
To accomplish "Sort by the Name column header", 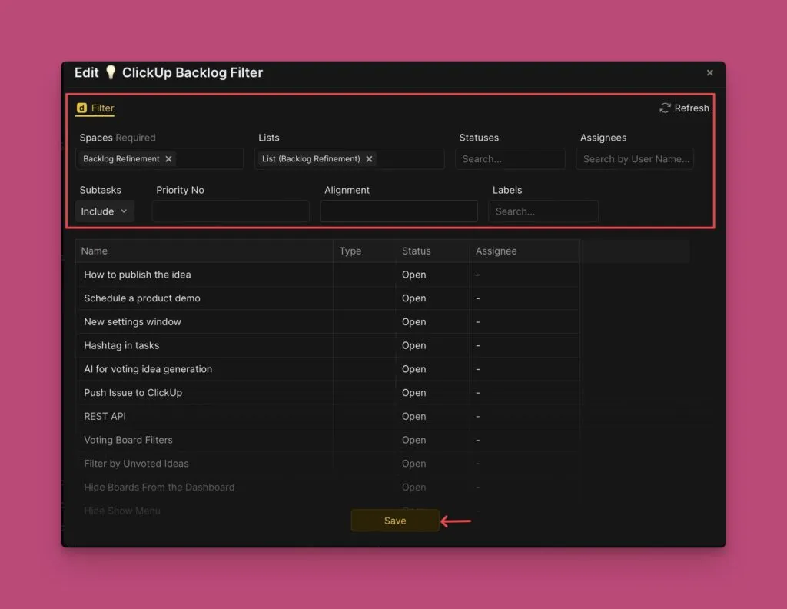I will tap(95, 251).
